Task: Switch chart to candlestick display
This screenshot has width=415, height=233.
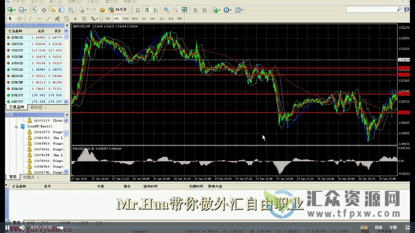Action: click(x=147, y=10)
